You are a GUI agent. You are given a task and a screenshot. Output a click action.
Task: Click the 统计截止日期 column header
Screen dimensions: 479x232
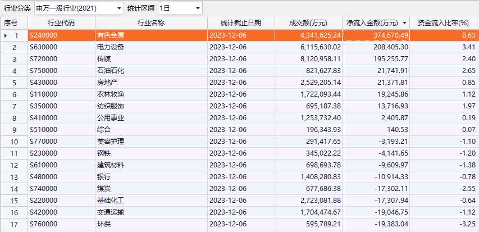[x=241, y=23]
